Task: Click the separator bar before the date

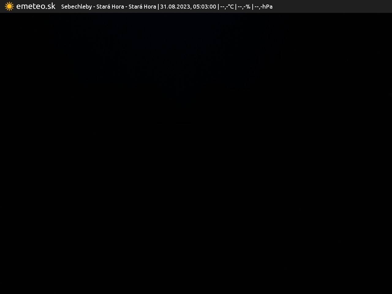Action: pyautogui.click(x=158, y=7)
